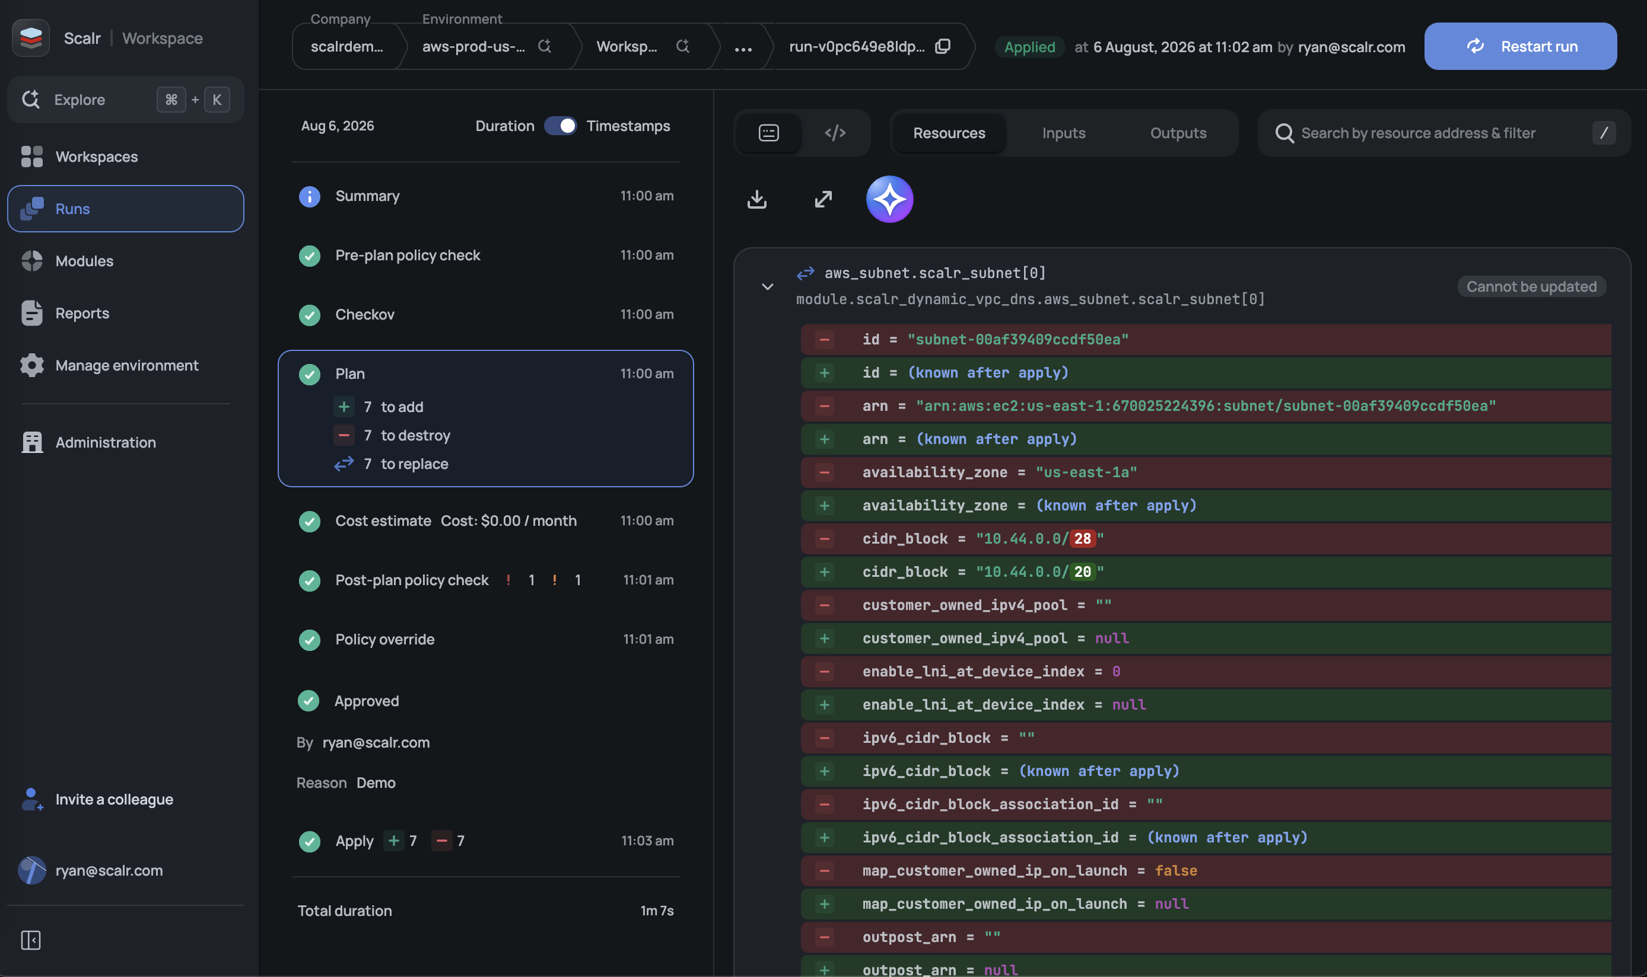Click the Approved checkmark icon

309,701
